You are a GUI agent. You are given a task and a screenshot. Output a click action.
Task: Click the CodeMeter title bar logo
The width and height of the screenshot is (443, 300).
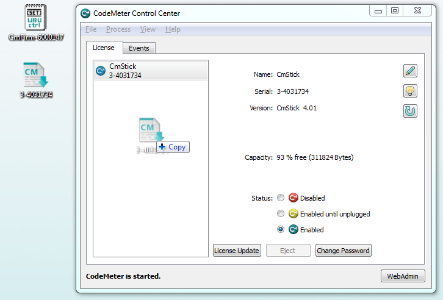point(85,13)
